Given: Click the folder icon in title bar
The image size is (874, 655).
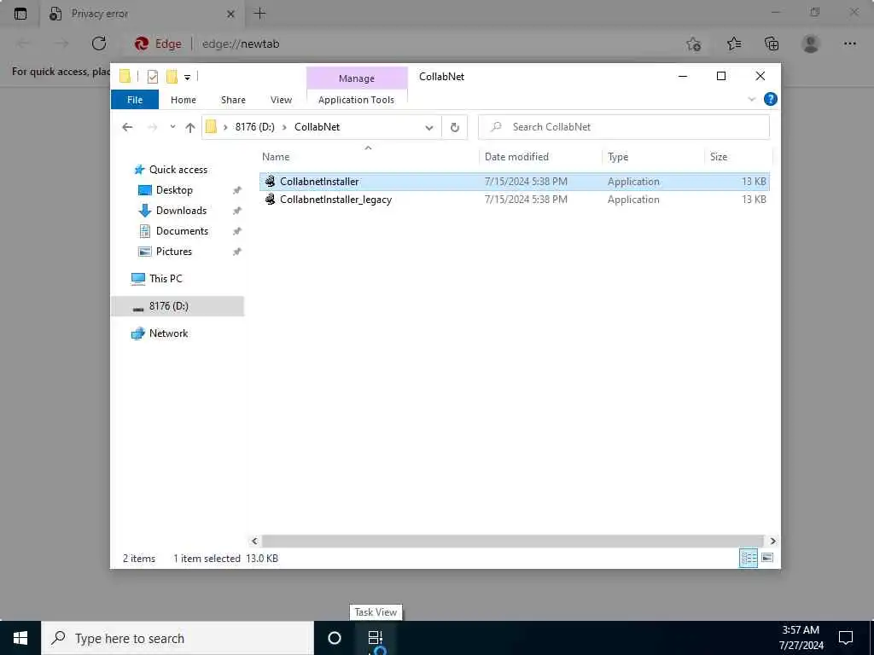Looking at the screenshot, I should pos(125,76).
